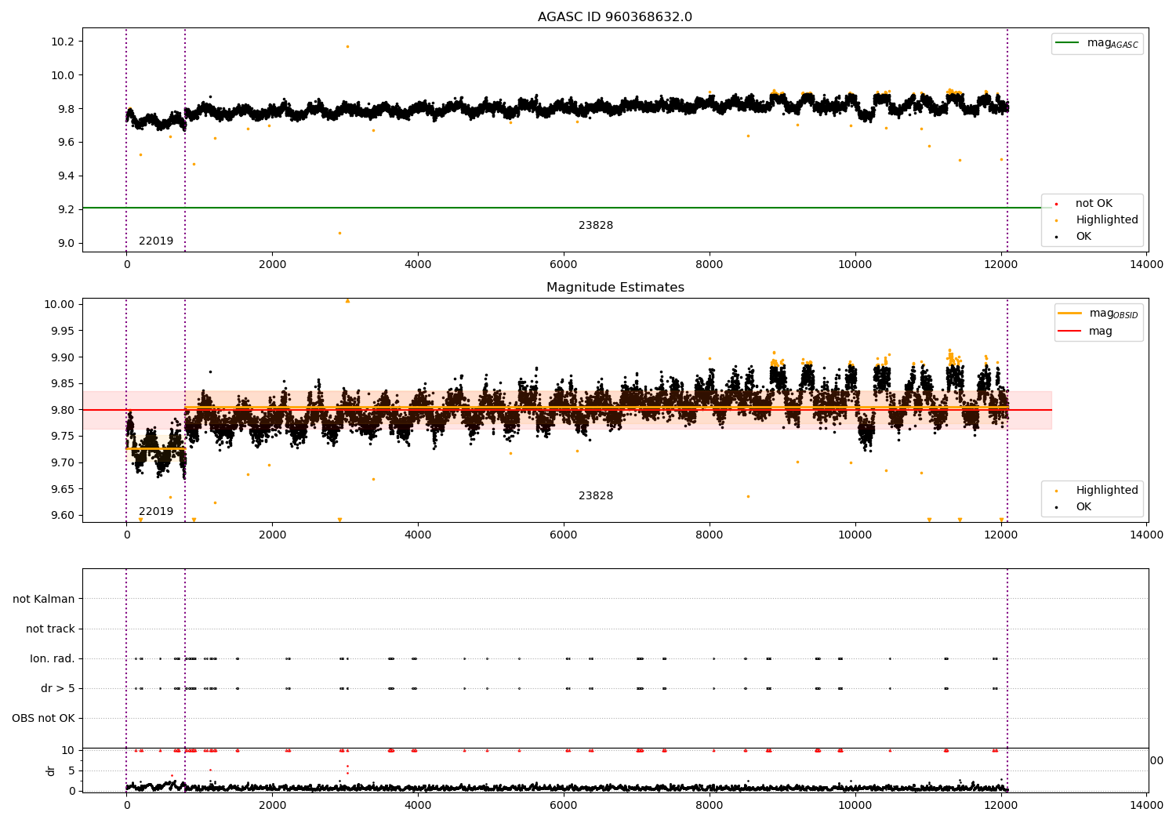Click the "9.75" y-axis tick label
Viewport: 1176px width, 823px height.
pyautogui.click(x=64, y=437)
